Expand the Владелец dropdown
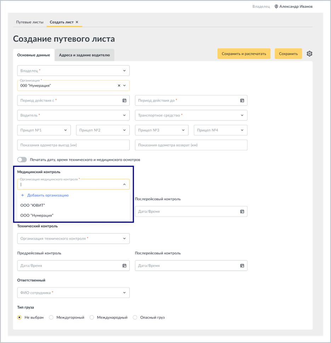This screenshot has height=343, width=331. pos(124,71)
